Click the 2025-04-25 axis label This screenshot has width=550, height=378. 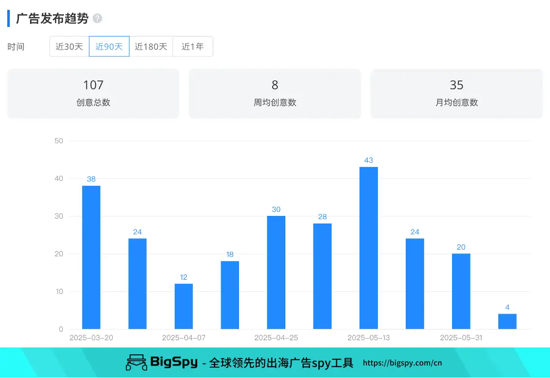click(x=275, y=337)
